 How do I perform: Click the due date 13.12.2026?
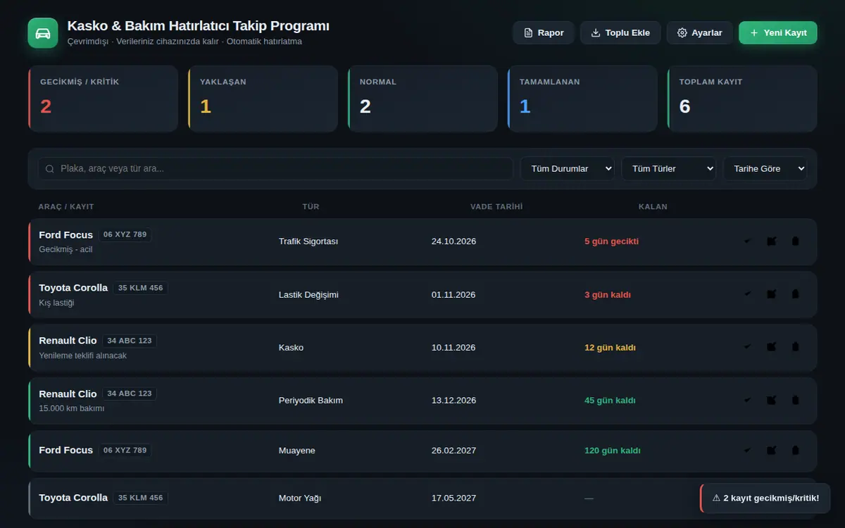point(453,401)
